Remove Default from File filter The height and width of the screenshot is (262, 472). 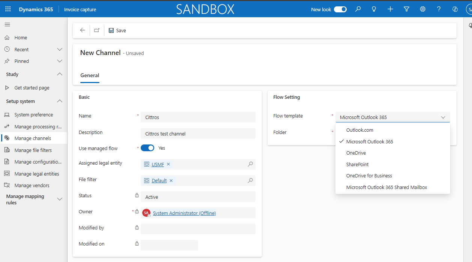[171, 180]
